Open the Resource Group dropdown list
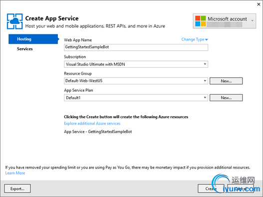This screenshot has width=263, height=197. (136, 81)
